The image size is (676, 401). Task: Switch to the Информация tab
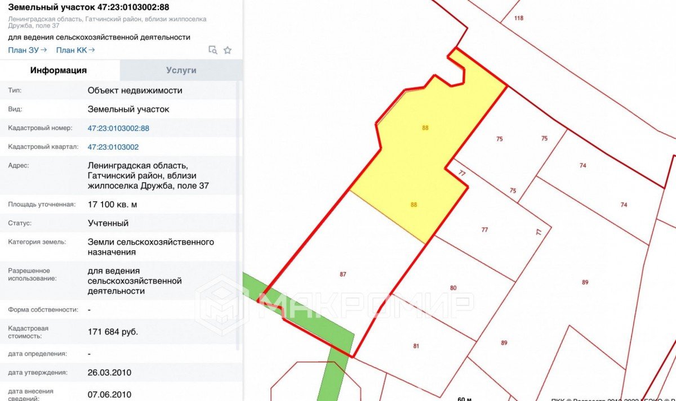[59, 70]
